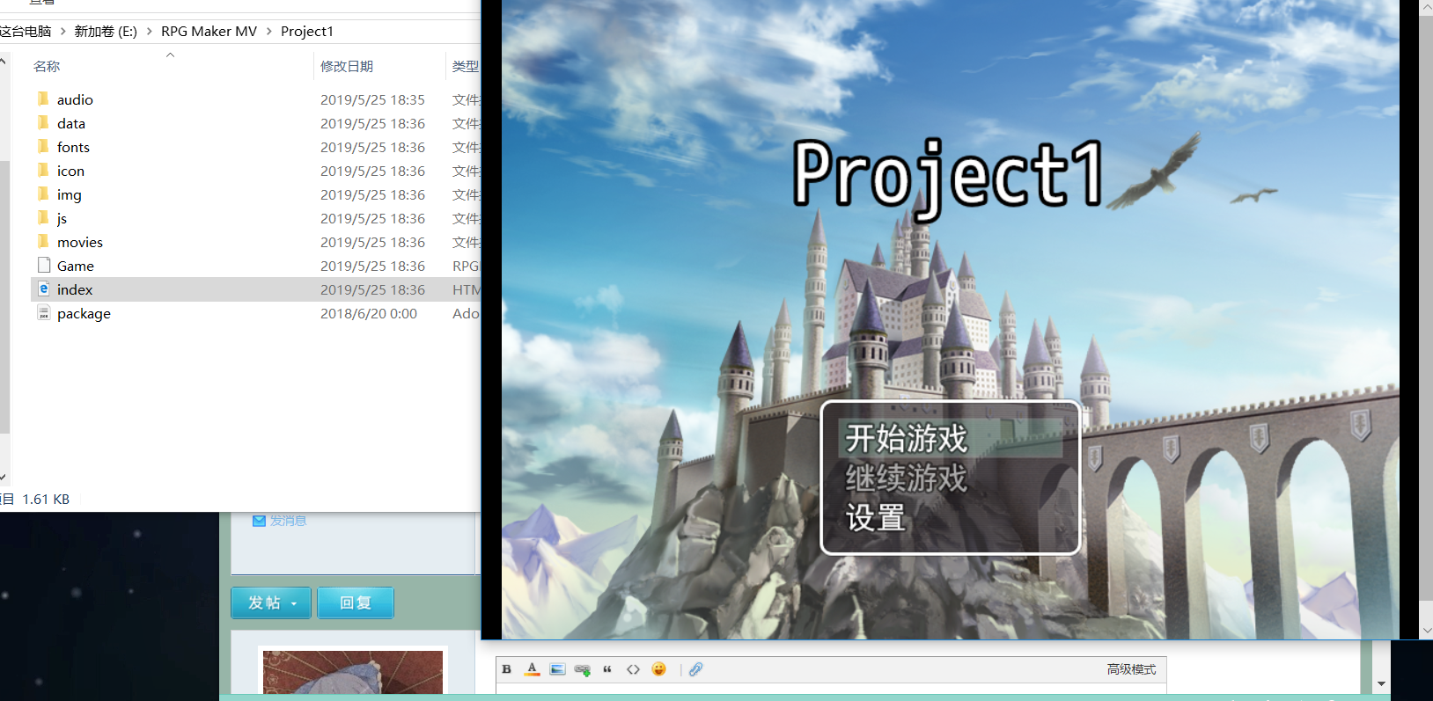Sort files by 修改日期 column
The image size is (1433, 701).
[x=347, y=66]
